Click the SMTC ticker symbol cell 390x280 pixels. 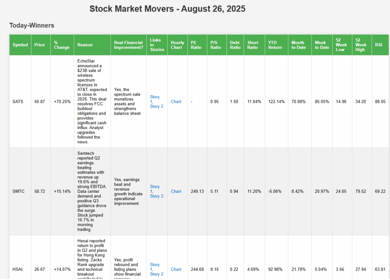pyautogui.click(x=19, y=192)
